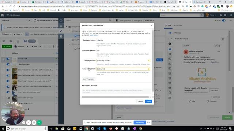The image size is (234, 131).
Task: Click the top bar search field
Action: pyautogui.click(x=180, y=15)
